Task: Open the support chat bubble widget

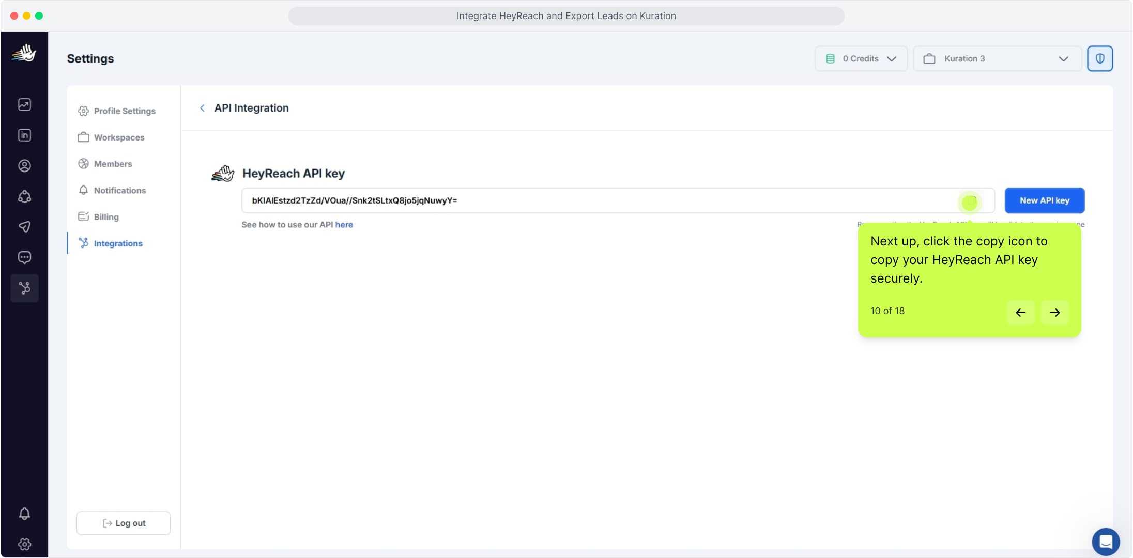Action: tap(1106, 541)
